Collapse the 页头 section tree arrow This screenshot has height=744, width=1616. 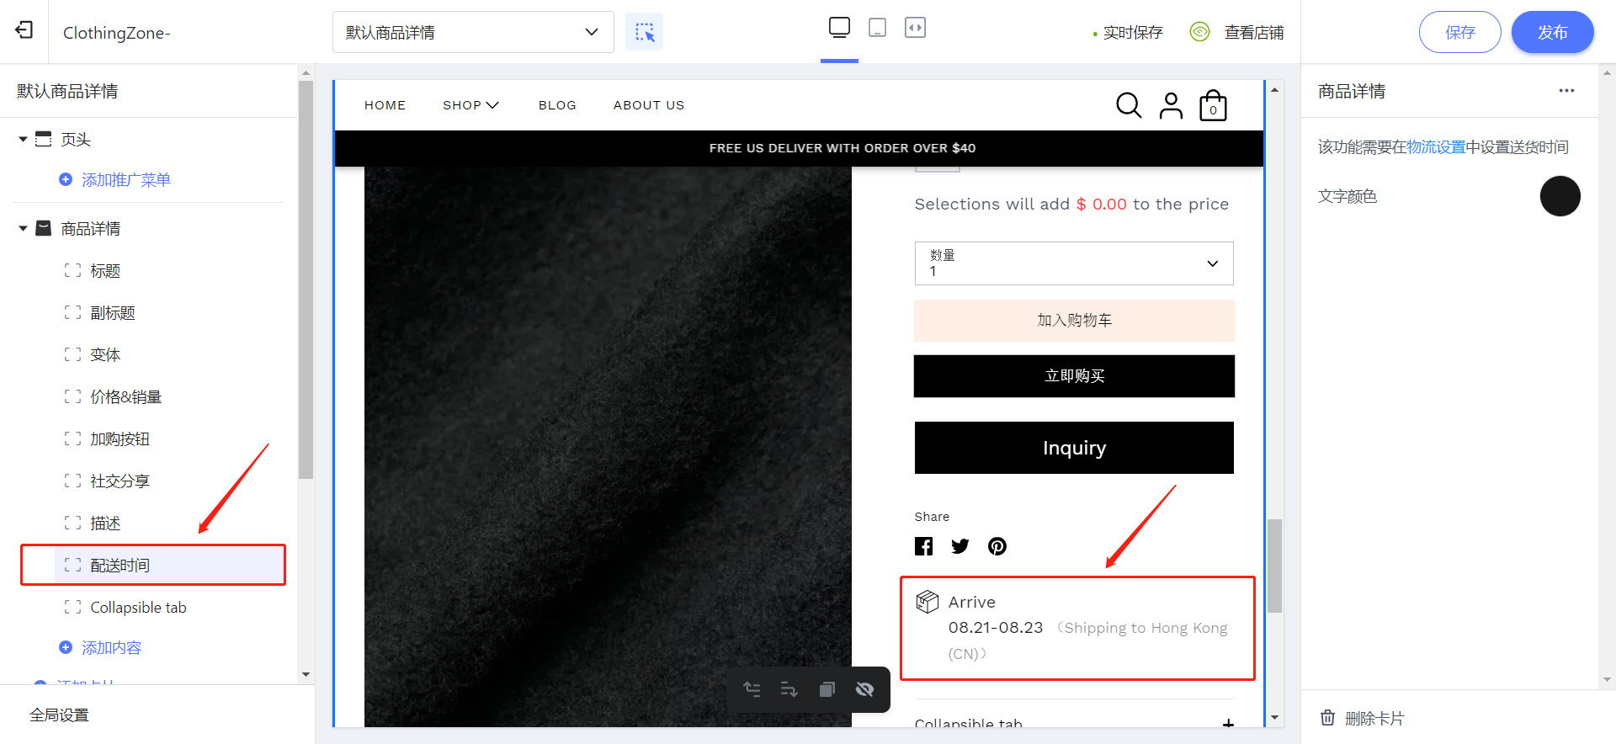(x=23, y=139)
